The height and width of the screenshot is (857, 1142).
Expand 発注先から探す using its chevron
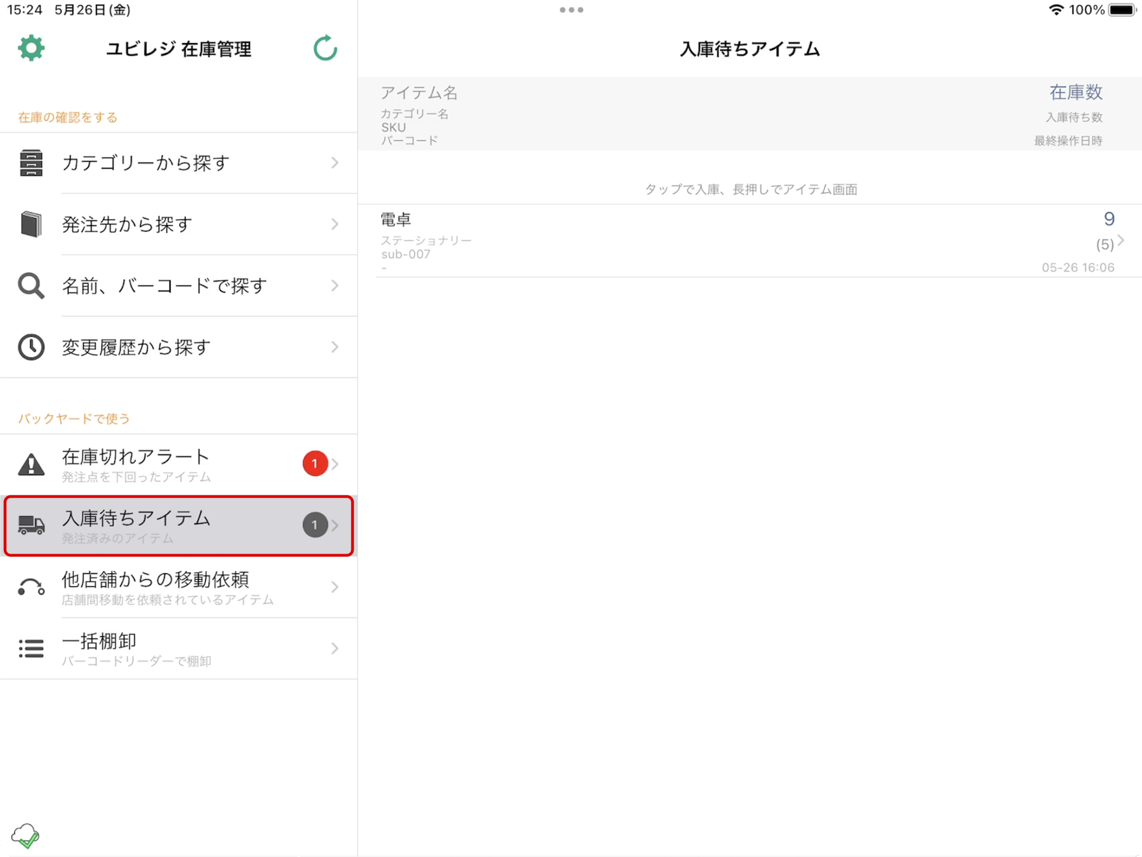(x=335, y=224)
